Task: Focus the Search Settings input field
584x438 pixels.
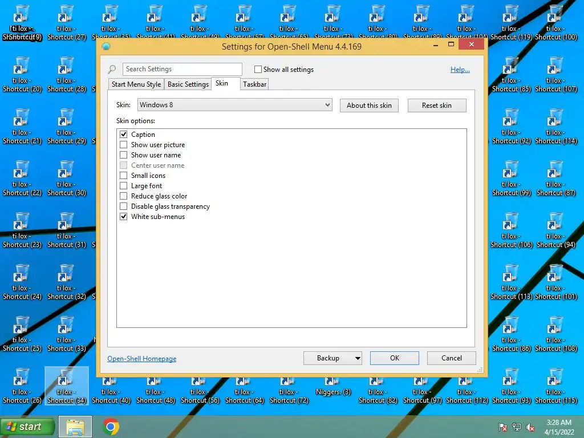Action: [x=182, y=69]
